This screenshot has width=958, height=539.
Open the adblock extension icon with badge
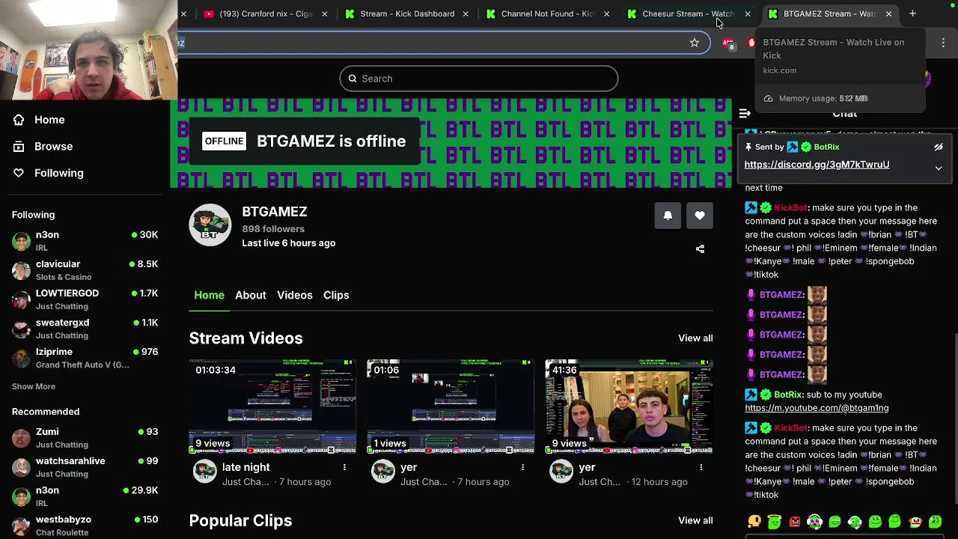point(729,43)
